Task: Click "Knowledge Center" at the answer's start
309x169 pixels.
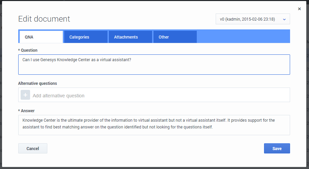Action: click(x=39, y=120)
